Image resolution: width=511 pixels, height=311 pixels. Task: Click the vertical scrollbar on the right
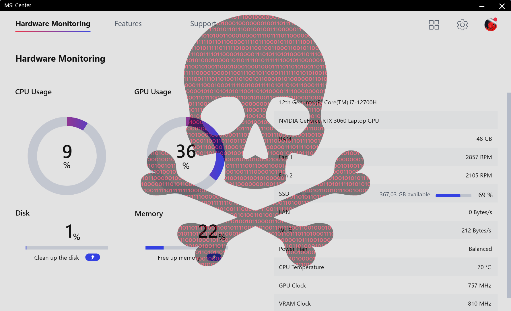(509, 195)
